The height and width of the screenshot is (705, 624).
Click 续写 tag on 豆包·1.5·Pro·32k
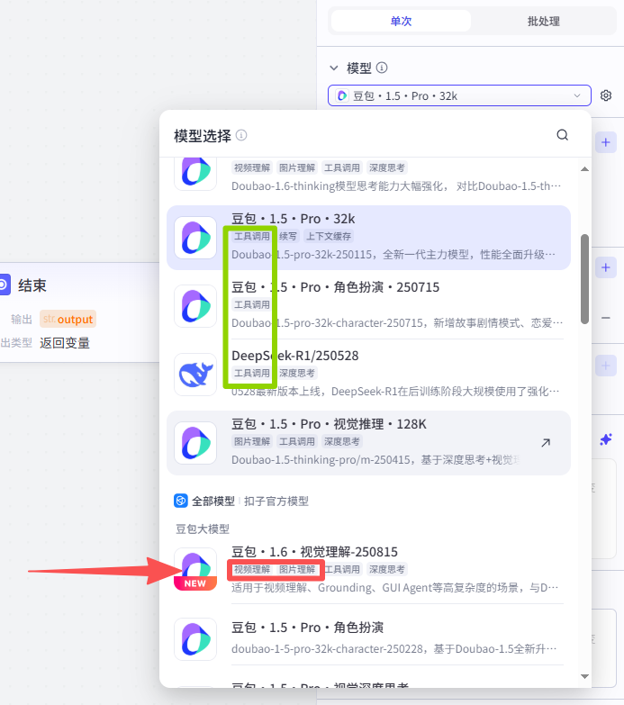click(288, 236)
